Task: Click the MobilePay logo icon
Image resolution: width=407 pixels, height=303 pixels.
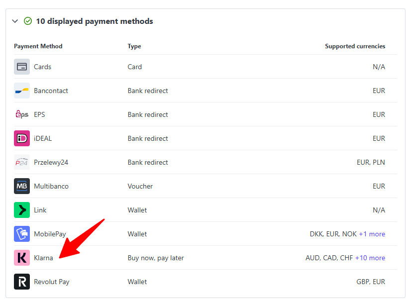Action: coord(22,234)
